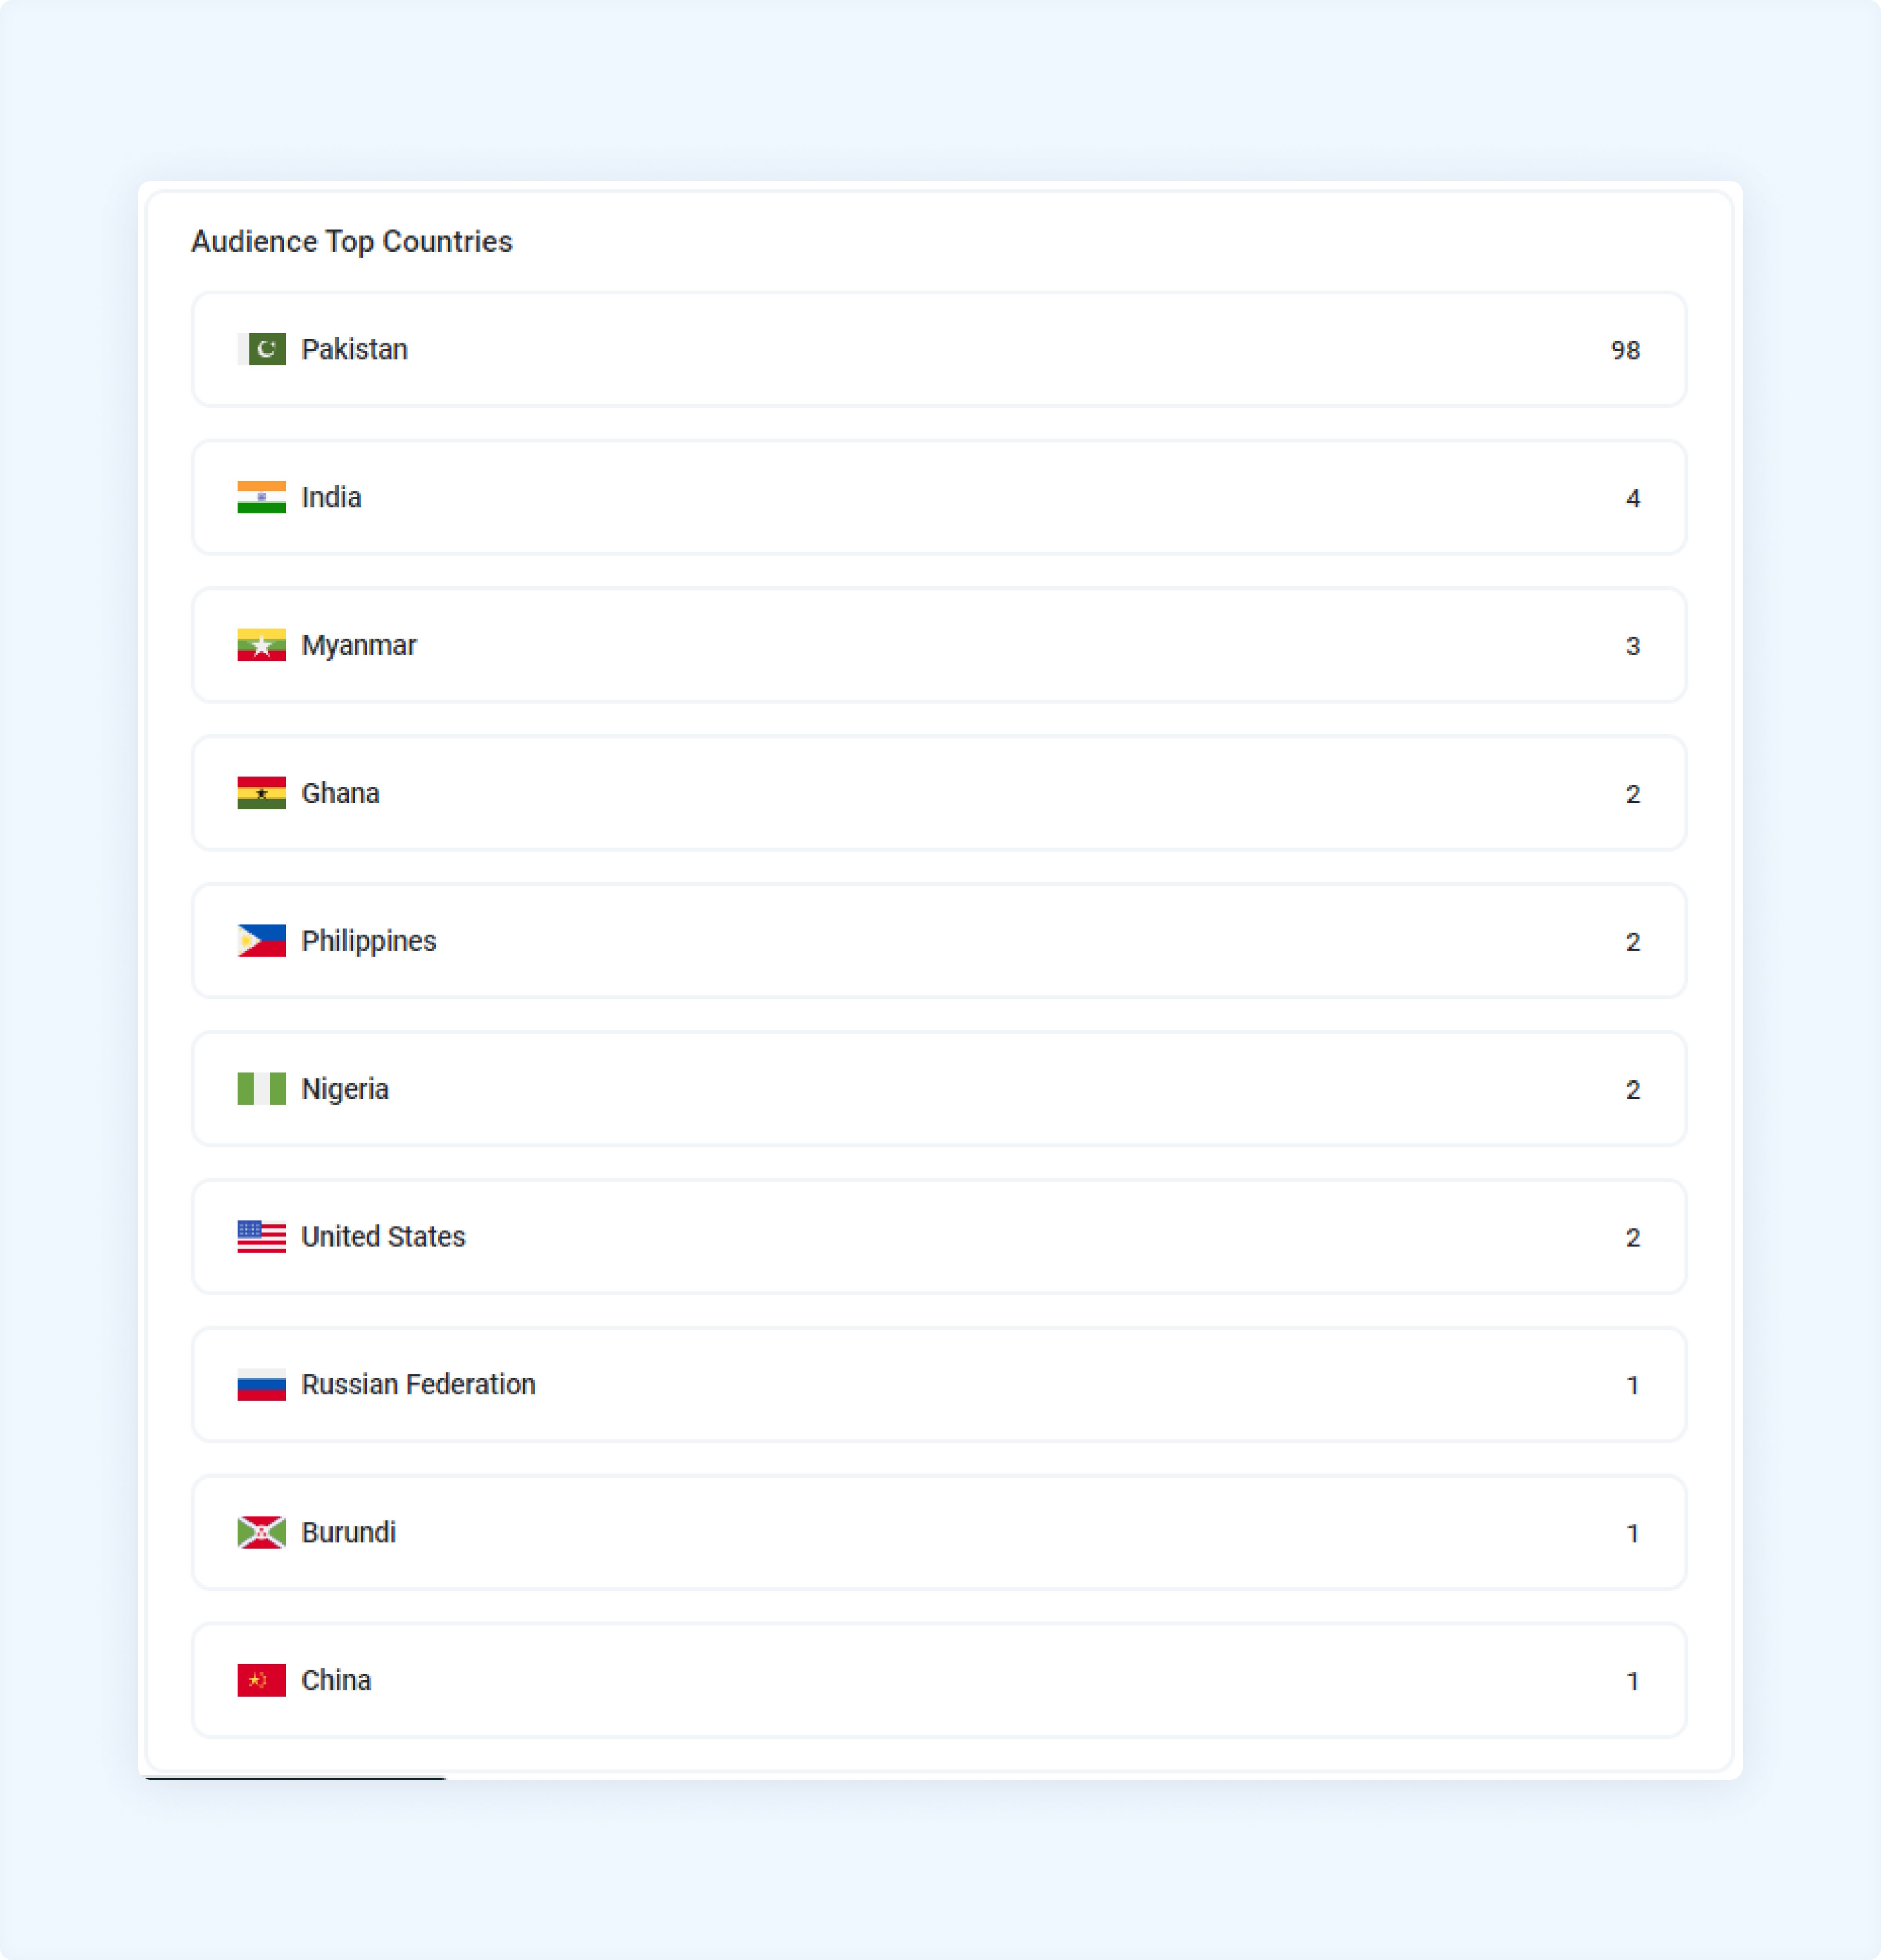Click the Nigeria flag icon
The height and width of the screenshot is (1960, 1881).
(x=261, y=1089)
